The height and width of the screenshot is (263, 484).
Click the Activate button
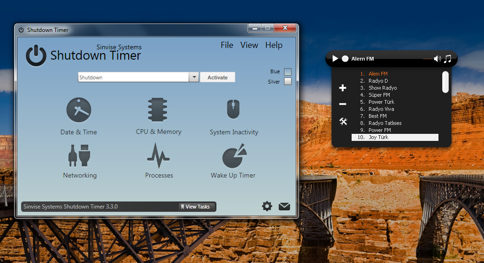click(x=217, y=77)
